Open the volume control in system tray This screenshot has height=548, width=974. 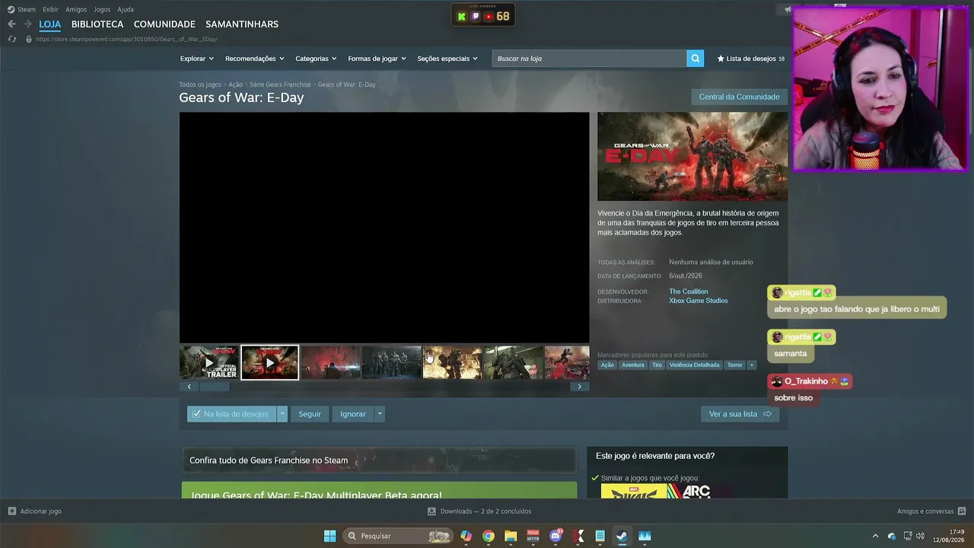pos(920,536)
